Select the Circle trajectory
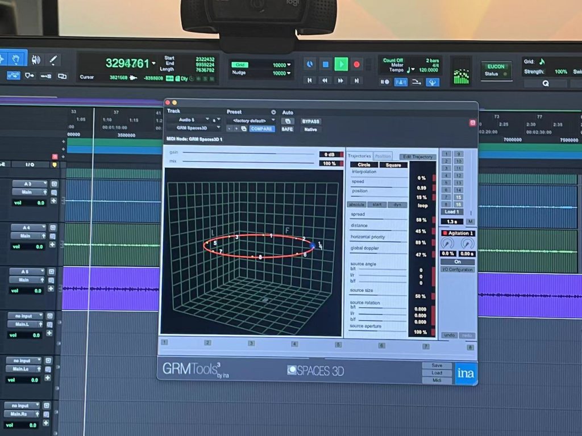 point(364,165)
